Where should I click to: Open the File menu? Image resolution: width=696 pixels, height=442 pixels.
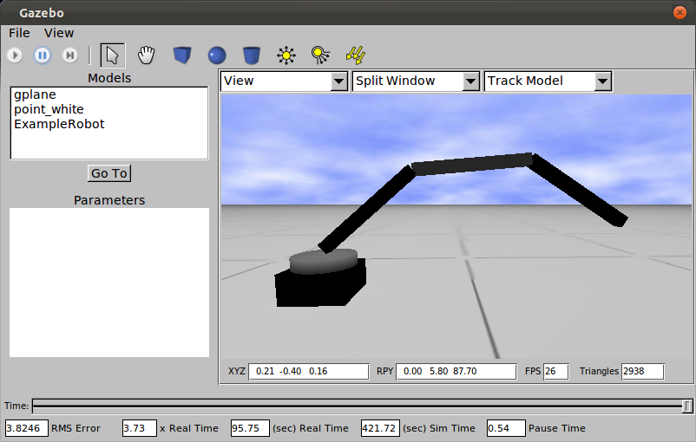pyautogui.click(x=19, y=33)
